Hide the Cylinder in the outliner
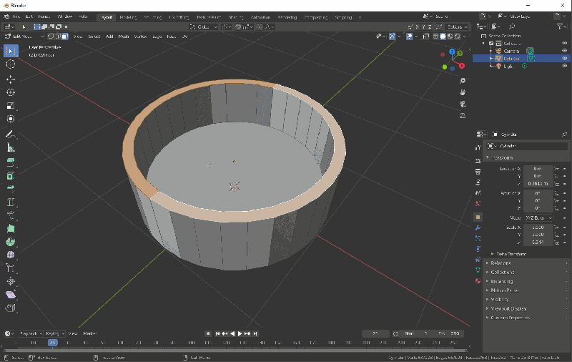Viewport: 572px width, 362px height. coord(565,59)
